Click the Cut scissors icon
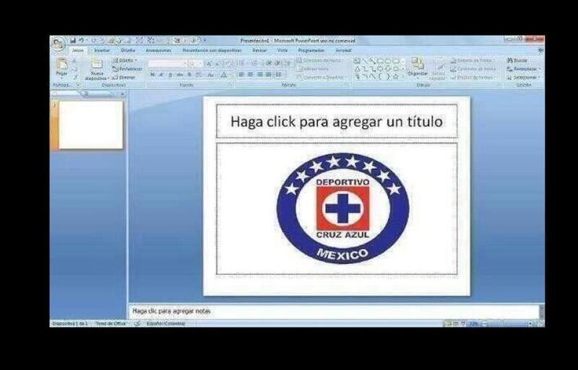This screenshot has width=578, height=370. tap(74, 61)
